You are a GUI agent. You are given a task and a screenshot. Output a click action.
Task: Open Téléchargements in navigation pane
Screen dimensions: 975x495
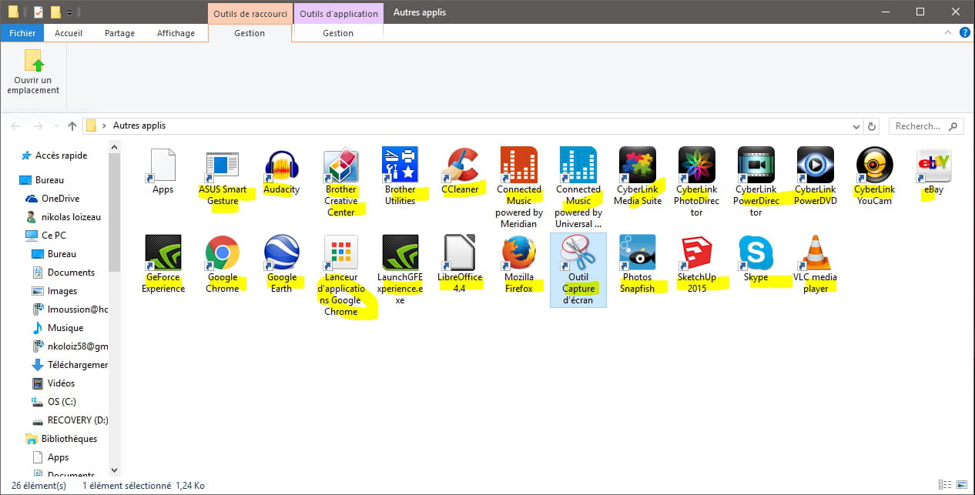(77, 365)
